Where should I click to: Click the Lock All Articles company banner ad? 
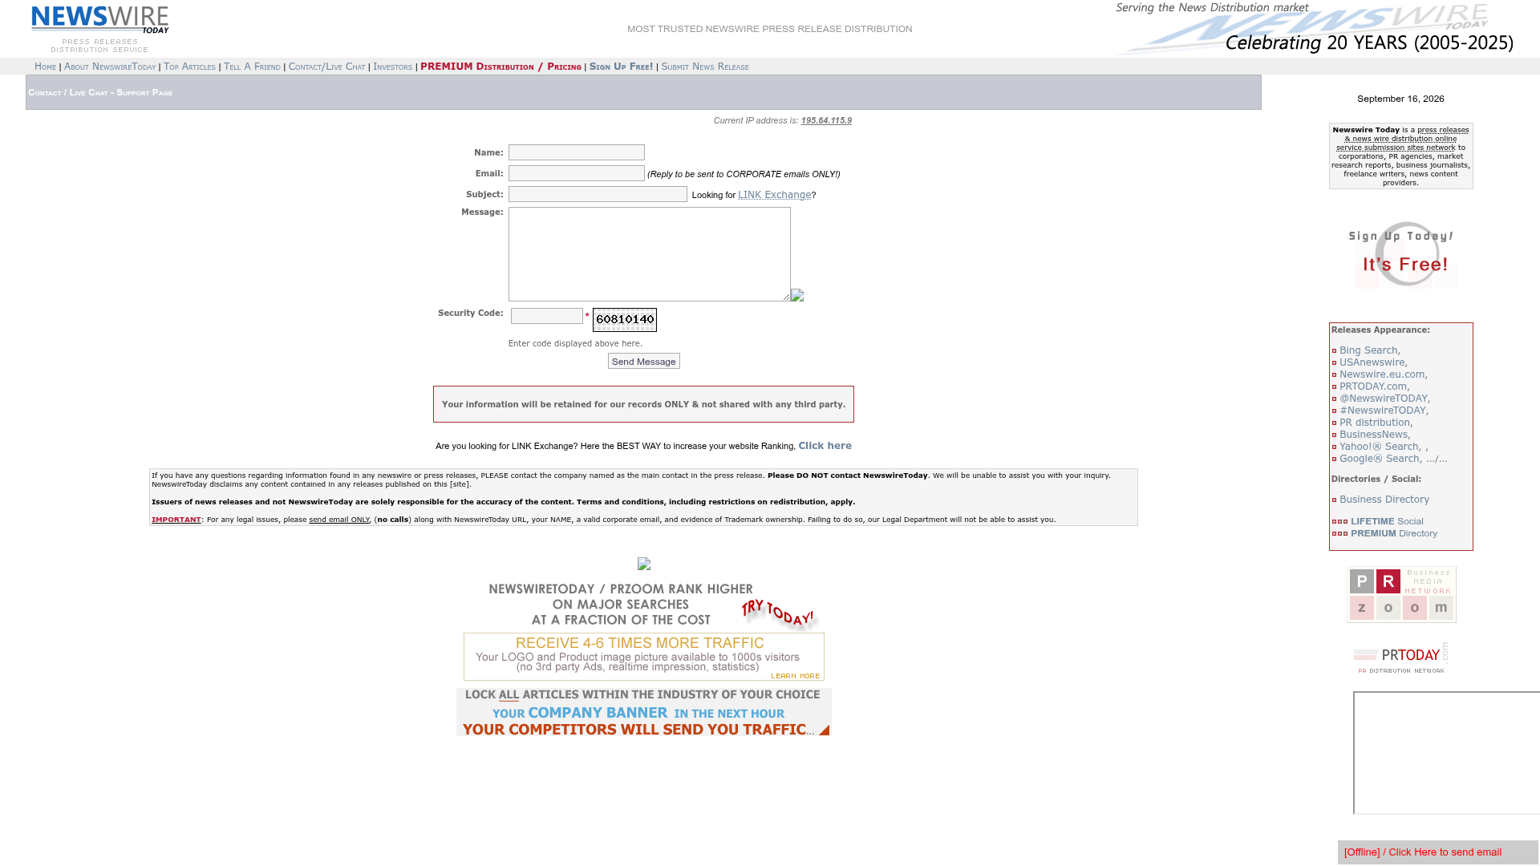click(x=644, y=712)
